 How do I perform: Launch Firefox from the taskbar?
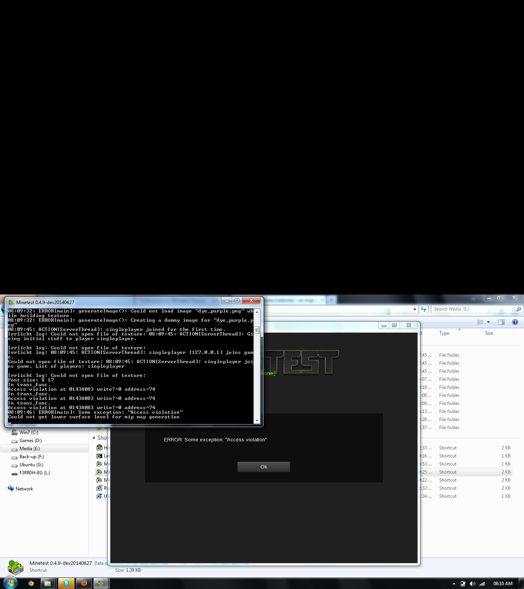(x=84, y=583)
